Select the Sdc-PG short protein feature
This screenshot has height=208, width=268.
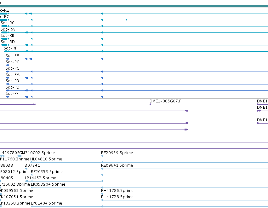(8, 65)
